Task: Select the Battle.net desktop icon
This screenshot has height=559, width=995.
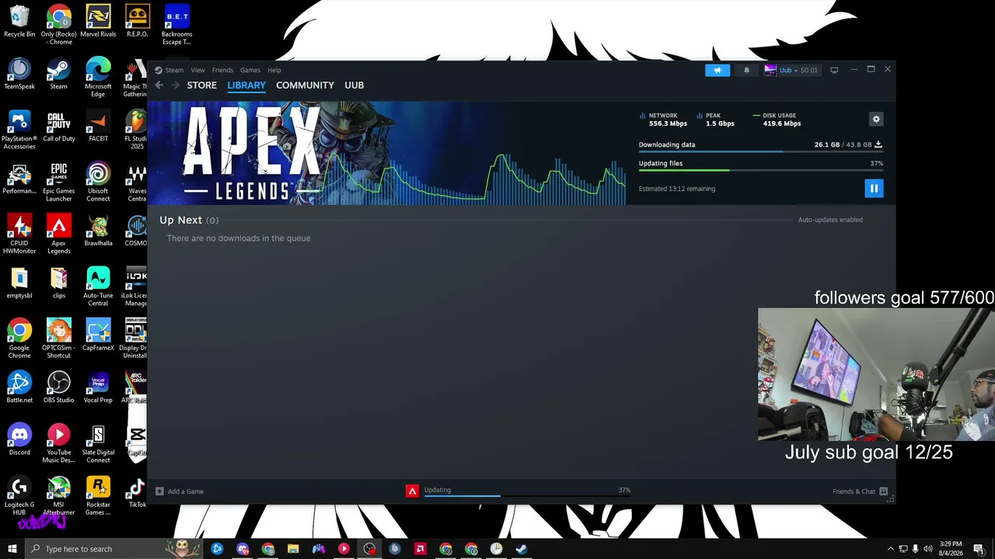Action: coord(19,388)
